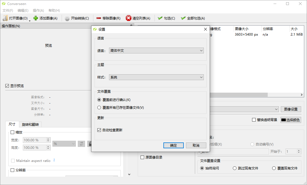This screenshot has width=307, height=185.
Task: Start conversion with the gear icon
Action: [67, 18]
